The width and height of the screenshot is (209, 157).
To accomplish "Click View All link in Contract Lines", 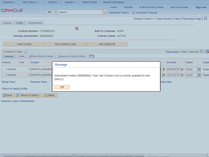I will point(193,52).
